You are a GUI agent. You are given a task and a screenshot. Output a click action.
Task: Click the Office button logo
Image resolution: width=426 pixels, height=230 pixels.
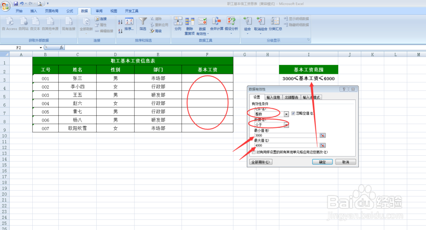[5, 6]
